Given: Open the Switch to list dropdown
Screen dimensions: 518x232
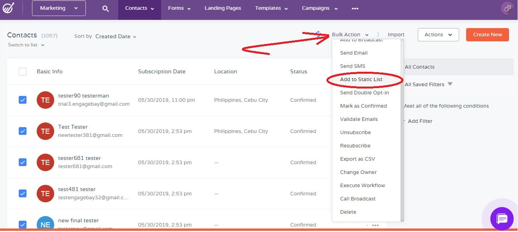Looking at the screenshot, I should click(26, 45).
